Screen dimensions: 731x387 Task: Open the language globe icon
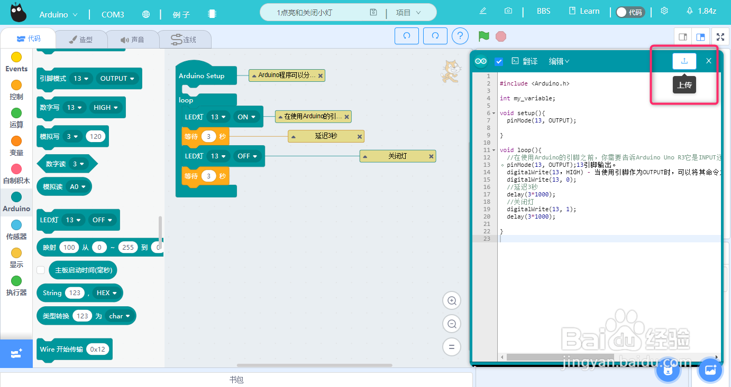click(x=146, y=14)
